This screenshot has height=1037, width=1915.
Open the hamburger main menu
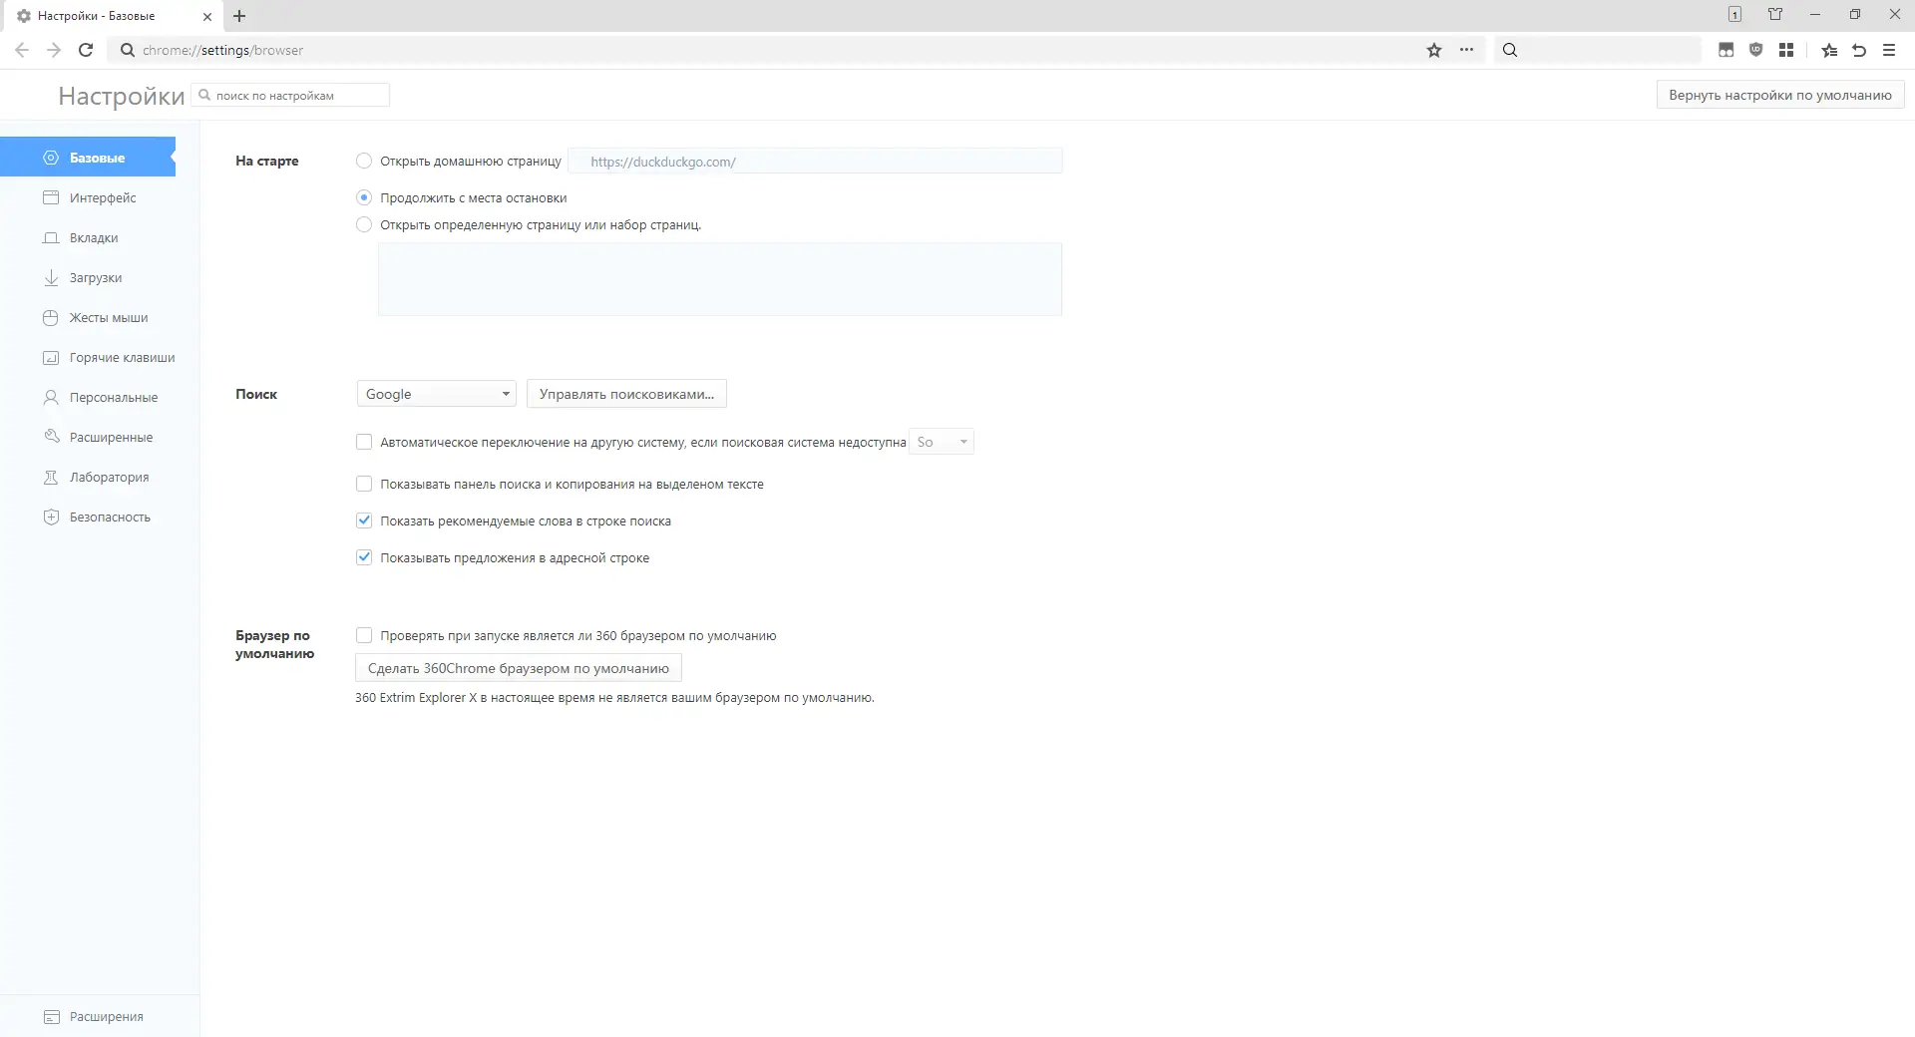1889,50
